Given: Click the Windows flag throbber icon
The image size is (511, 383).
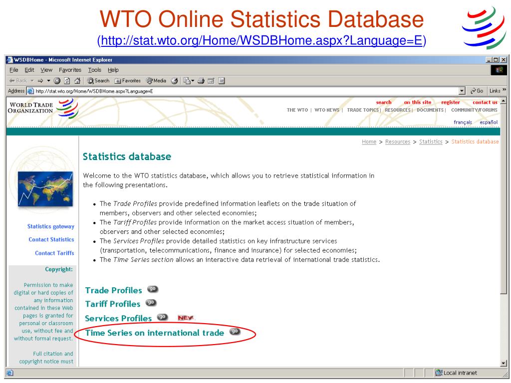Looking at the screenshot, I should click(499, 70).
